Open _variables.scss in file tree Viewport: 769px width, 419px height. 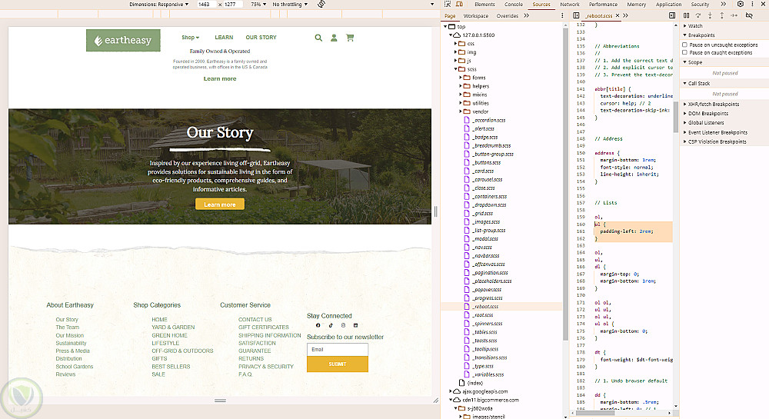tap(488, 374)
